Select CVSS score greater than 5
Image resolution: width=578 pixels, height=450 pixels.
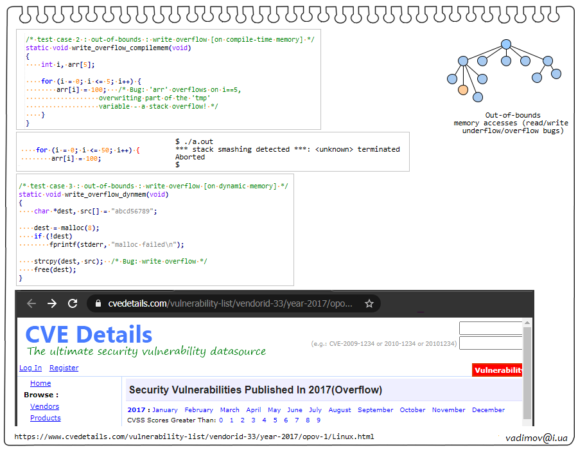click(x=275, y=420)
